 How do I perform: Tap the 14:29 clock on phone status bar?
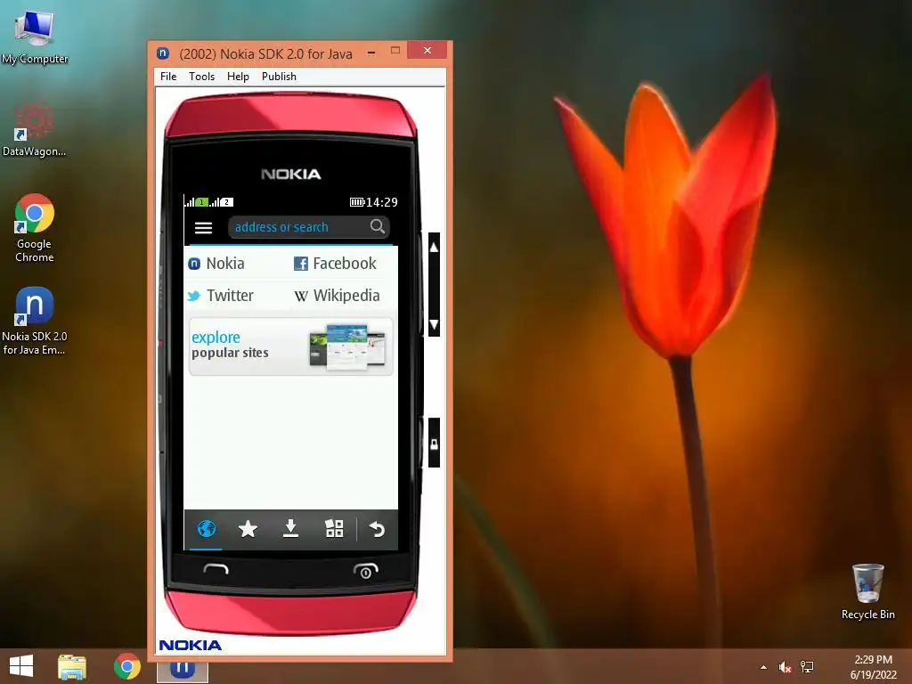[381, 202]
